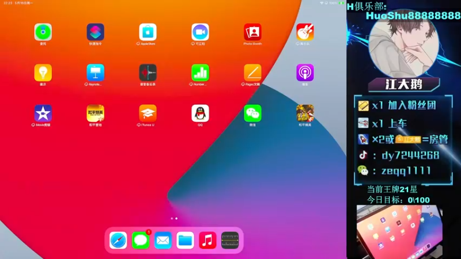Click the '=房管' rocket gift line
Viewport: 461px width, 259px height.
(403, 139)
